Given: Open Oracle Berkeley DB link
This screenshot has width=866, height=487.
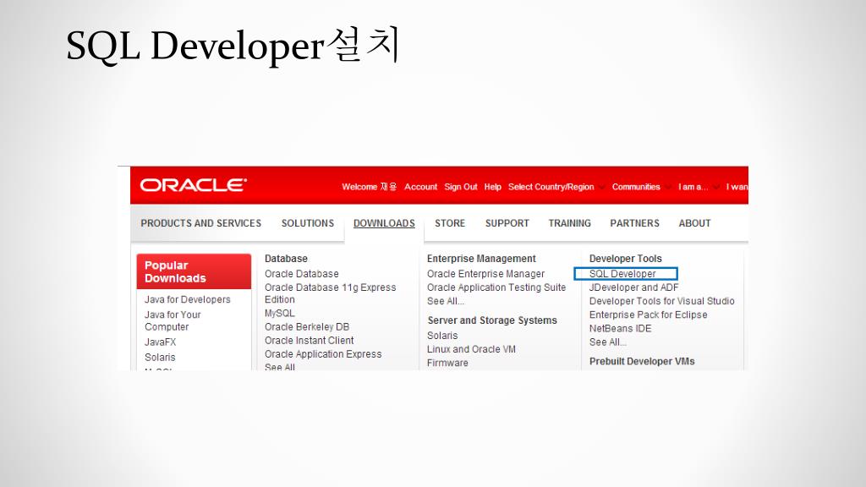Looking at the screenshot, I should pos(306,327).
